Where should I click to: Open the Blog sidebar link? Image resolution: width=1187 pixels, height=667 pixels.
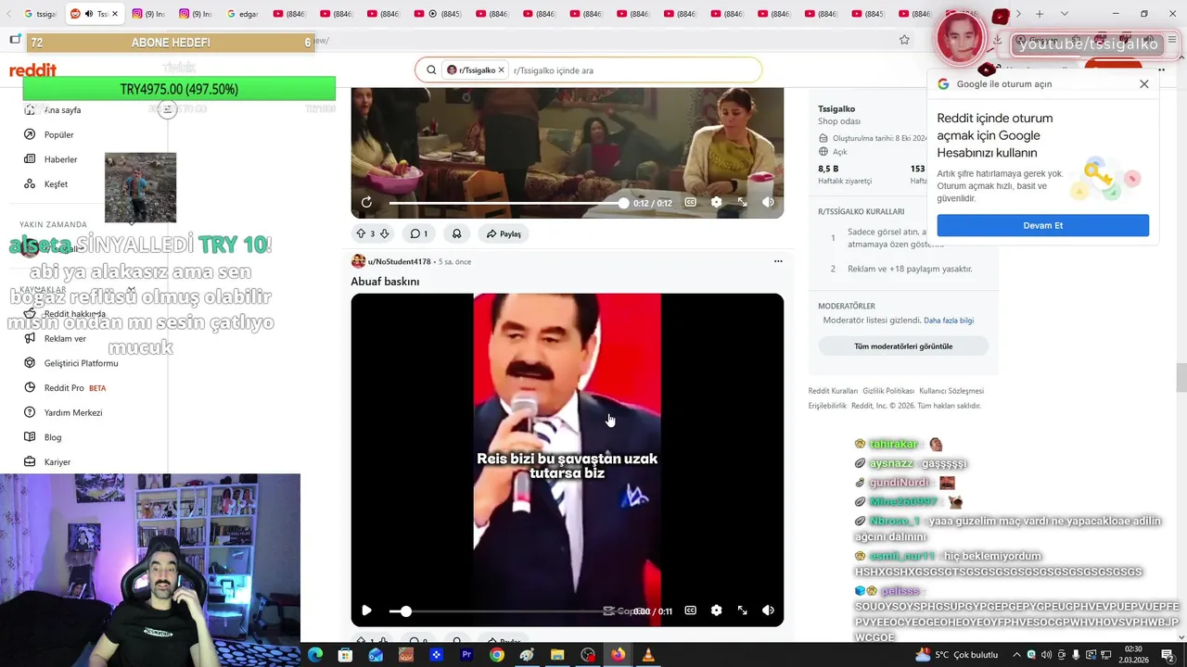53,437
